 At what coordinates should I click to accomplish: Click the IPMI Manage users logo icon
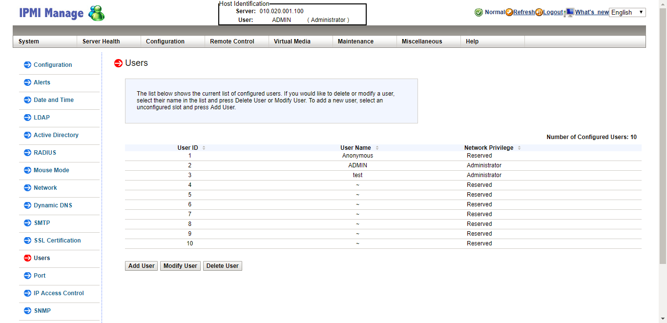96,13
